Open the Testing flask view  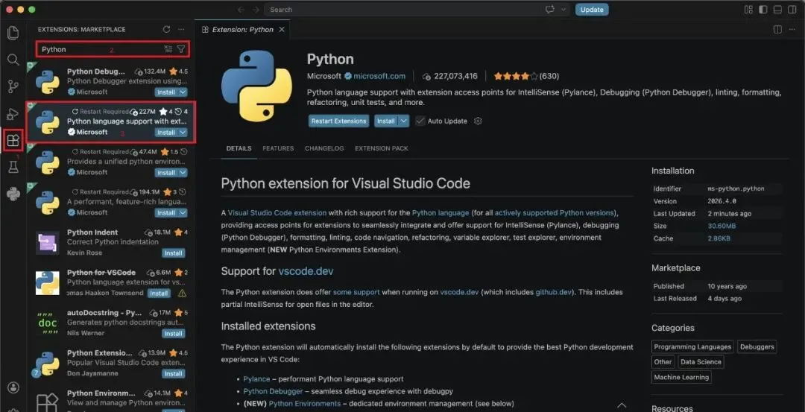[13, 166]
